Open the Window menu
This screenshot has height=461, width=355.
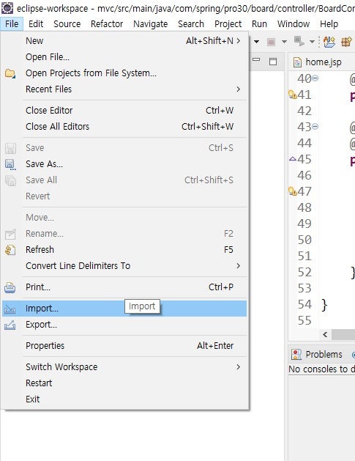(x=294, y=23)
